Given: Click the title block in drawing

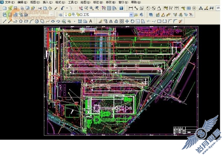Looking at the screenshot, I should [x=185, y=130].
